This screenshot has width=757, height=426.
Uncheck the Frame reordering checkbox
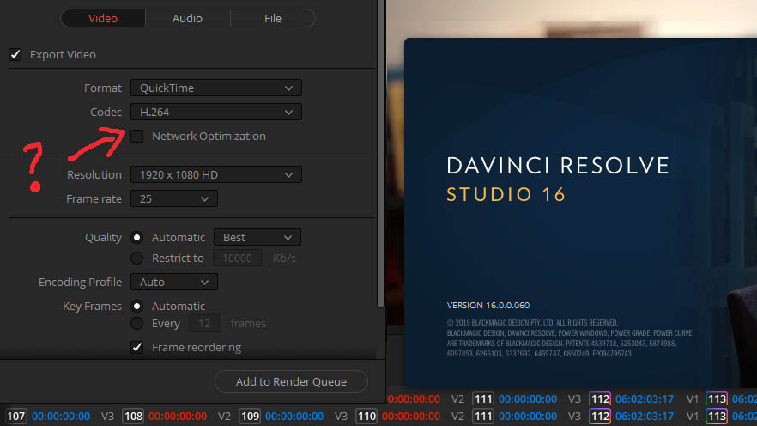point(137,347)
